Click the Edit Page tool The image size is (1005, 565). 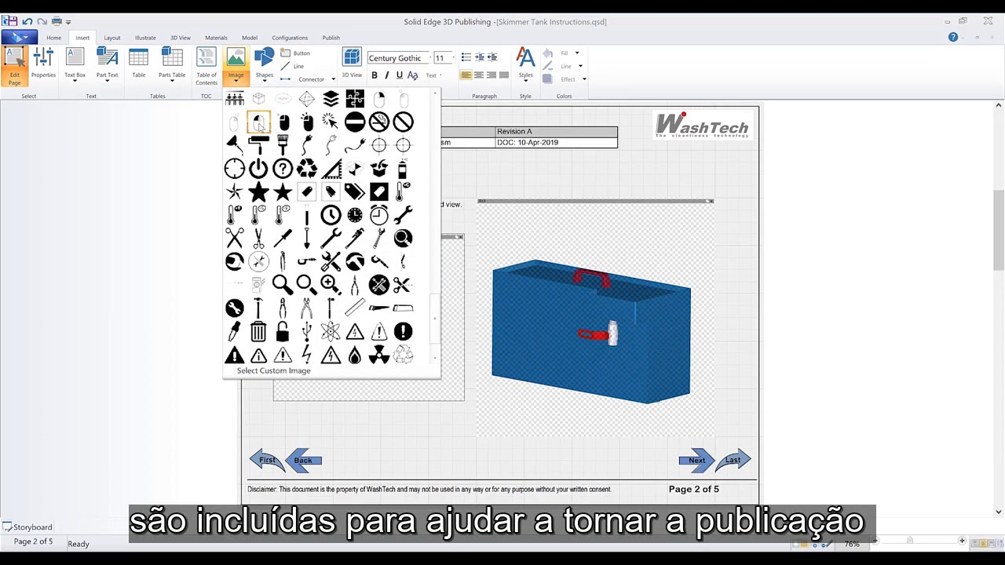[14, 66]
